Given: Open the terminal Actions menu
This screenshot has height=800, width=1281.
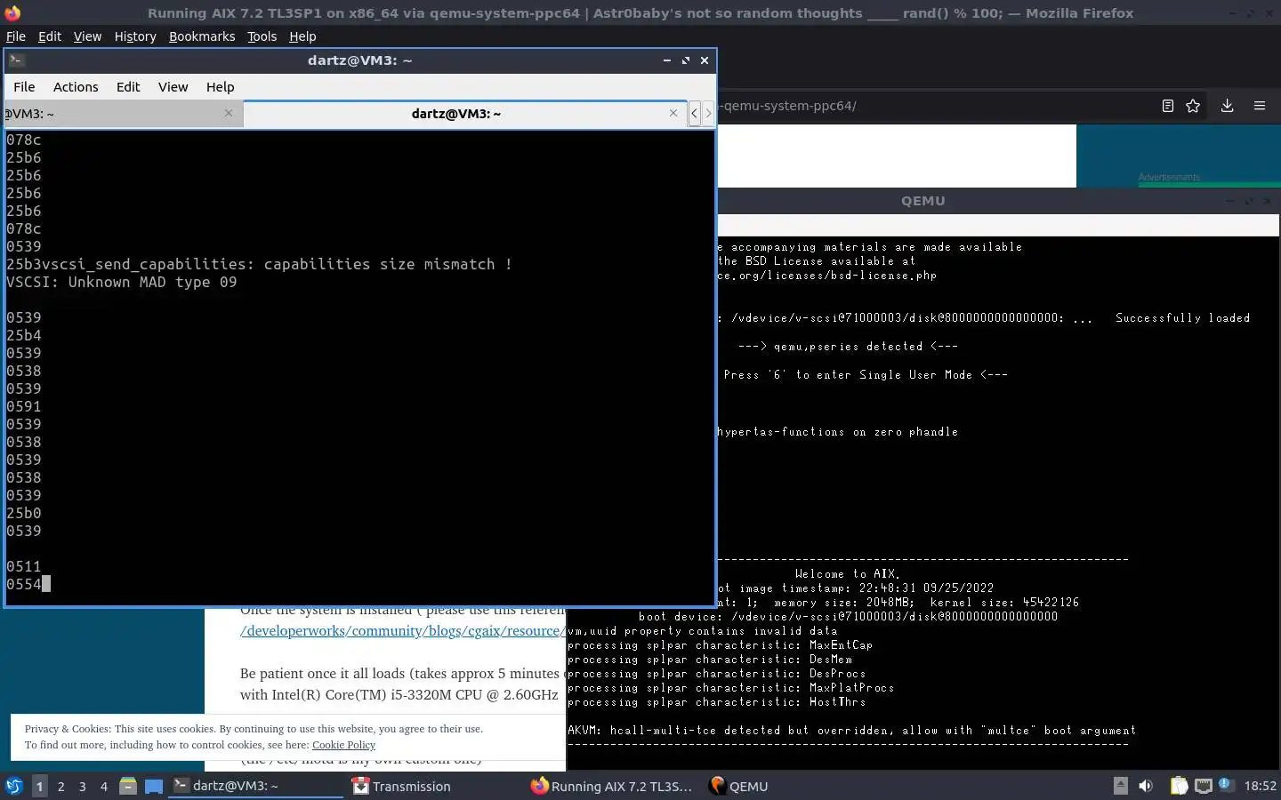Looking at the screenshot, I should point(76,86).
